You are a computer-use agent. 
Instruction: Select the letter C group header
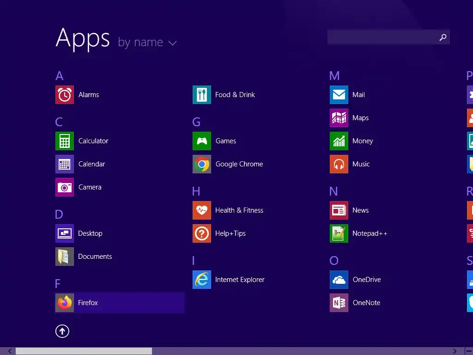pos(59,122)
